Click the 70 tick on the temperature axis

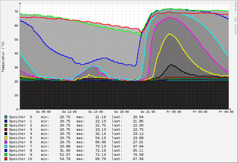coord(16,11)
